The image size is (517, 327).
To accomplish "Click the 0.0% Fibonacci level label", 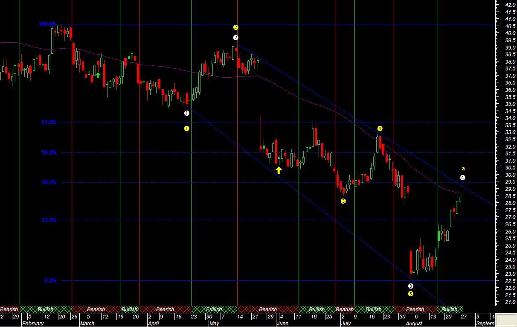I will click(50, 280).
